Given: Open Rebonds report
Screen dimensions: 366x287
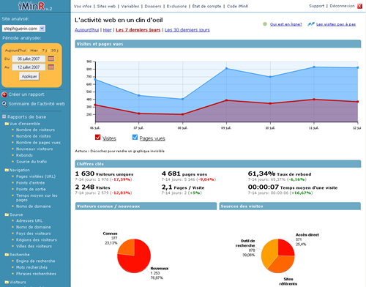Looking at the screenshot, I should coord(24,155).
